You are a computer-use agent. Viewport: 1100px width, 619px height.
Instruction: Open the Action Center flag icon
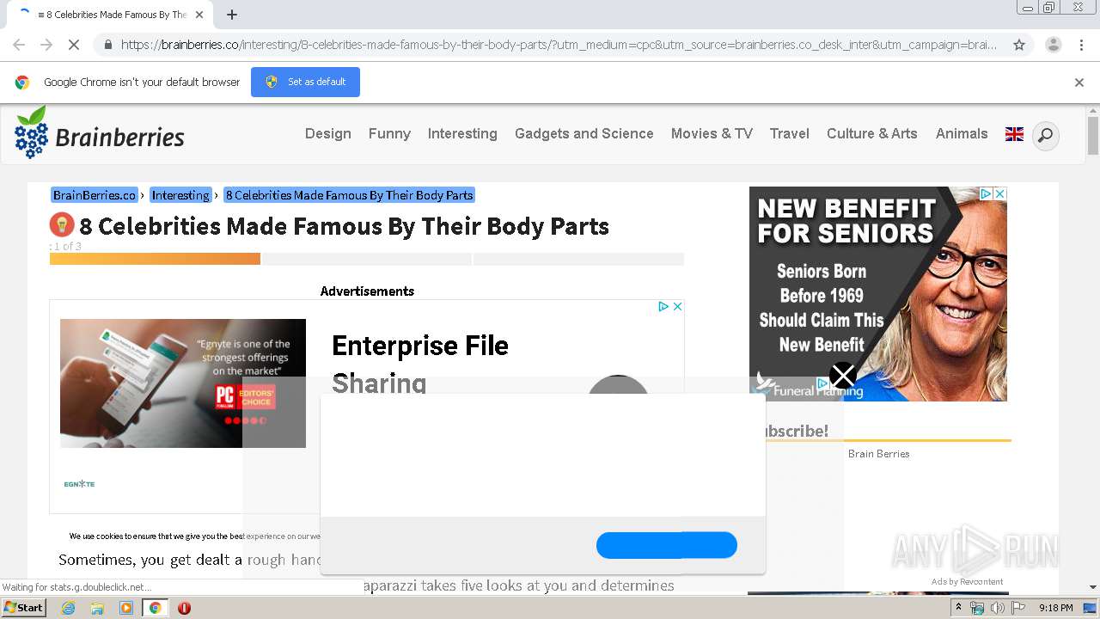pos(1018,608)
